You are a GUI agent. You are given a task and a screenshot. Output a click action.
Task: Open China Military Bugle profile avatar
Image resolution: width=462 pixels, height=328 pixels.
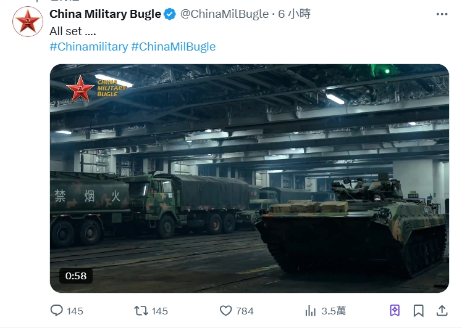(x=28, y=22)
